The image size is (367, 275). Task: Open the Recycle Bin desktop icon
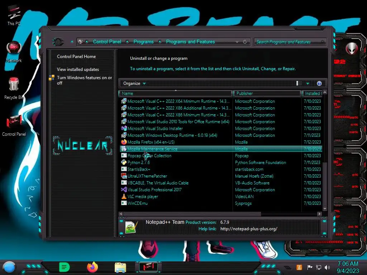click(x=14, y=88)
